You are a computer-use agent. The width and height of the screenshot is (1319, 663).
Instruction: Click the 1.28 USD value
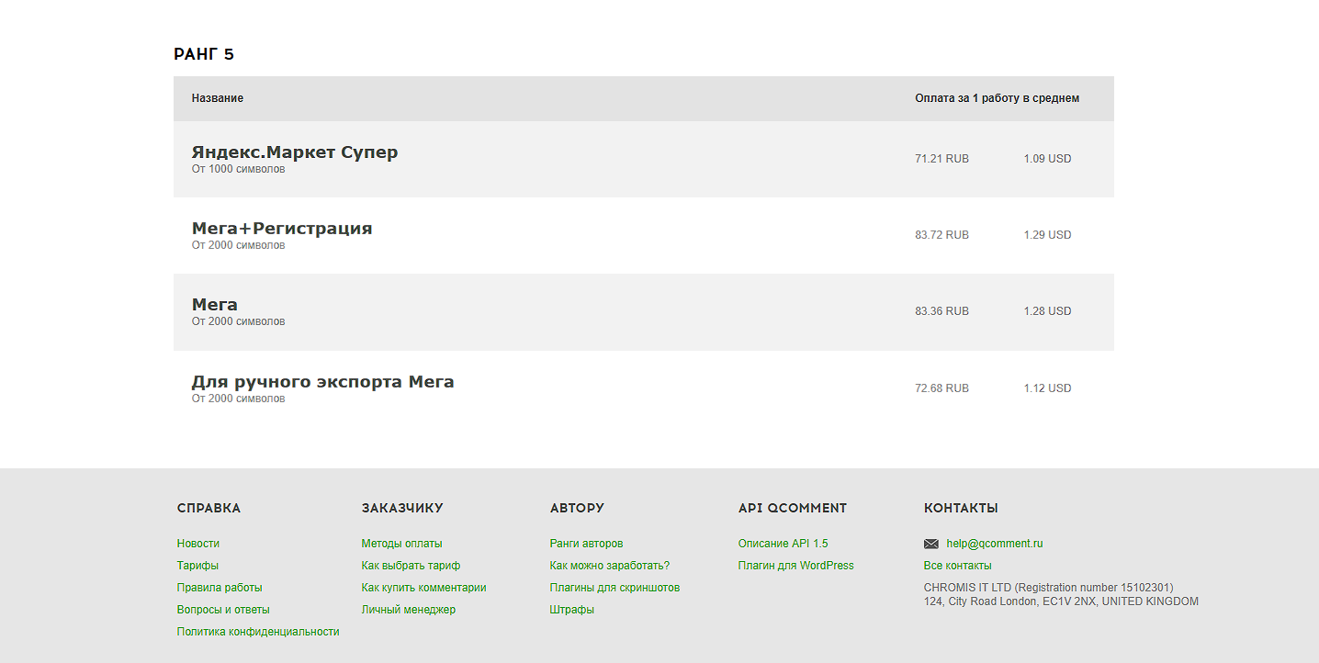[x=1047, y=311]
